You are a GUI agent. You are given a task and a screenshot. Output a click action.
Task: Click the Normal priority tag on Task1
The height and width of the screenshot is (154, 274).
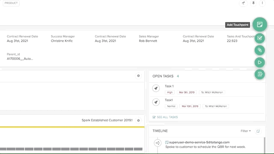click(x=171, y=106)
